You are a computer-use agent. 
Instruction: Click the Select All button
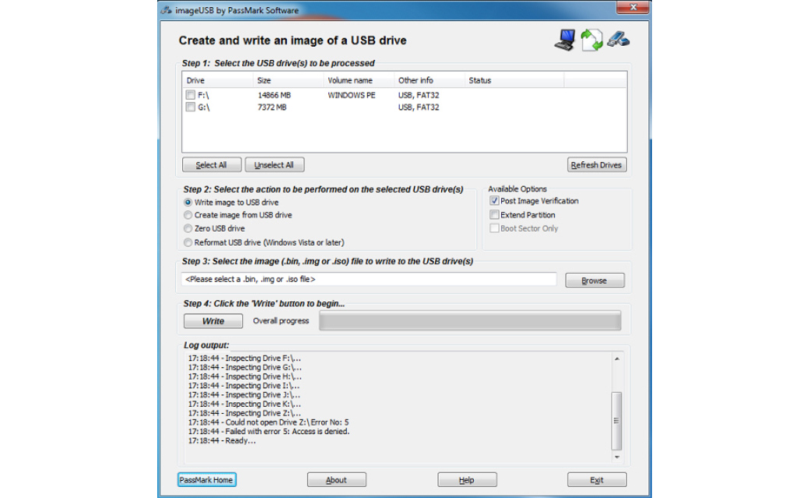coord(212,165)
